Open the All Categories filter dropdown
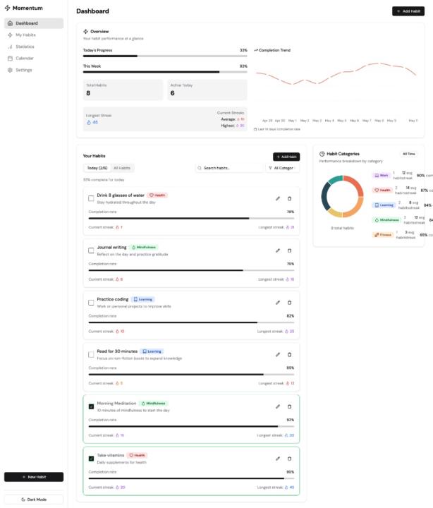Viewport: 433px width, 508px height. pos(283,168)
